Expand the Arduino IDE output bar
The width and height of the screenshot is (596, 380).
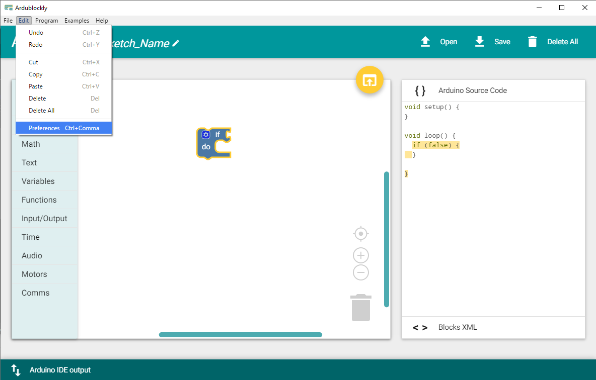[298, 370]
